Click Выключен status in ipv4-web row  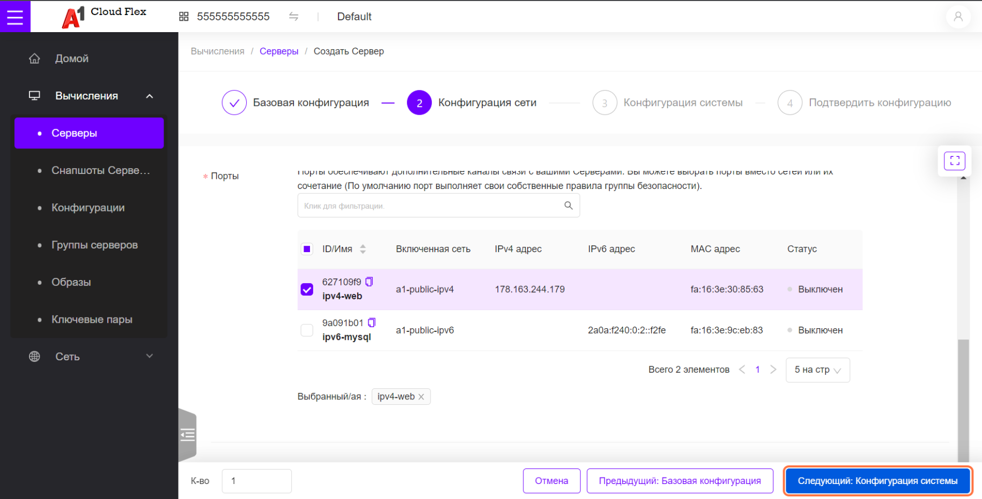point(820,290)
